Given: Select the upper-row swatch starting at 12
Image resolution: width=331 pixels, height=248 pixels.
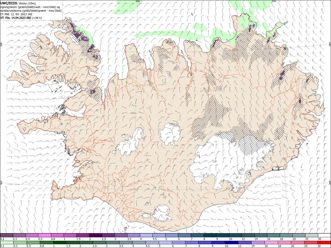Looking at the screenshot, I should click(248, 235).
